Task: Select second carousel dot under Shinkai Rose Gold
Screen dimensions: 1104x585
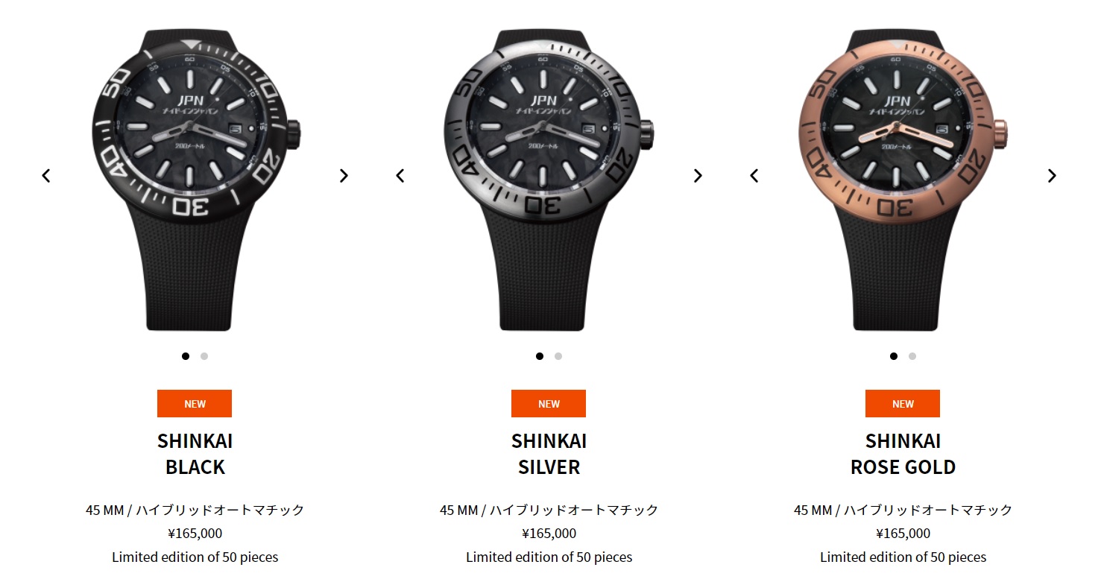Action: 912,356
